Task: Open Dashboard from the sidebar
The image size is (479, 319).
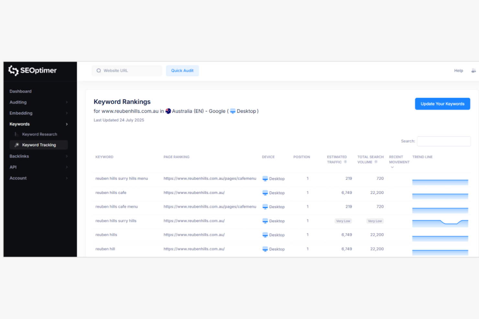Action: pyautogui.click(x=20, y=91)
